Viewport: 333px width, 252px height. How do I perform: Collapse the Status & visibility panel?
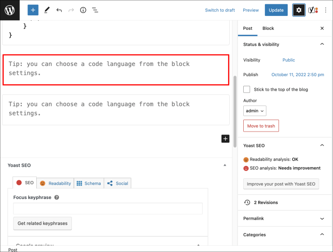point(322,44)
